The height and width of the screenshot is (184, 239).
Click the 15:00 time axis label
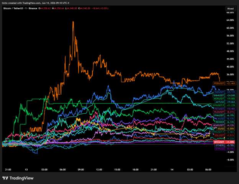[x=117, y=169]
